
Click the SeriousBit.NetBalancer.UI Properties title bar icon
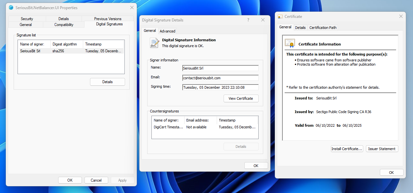click(x=11, y=7)
